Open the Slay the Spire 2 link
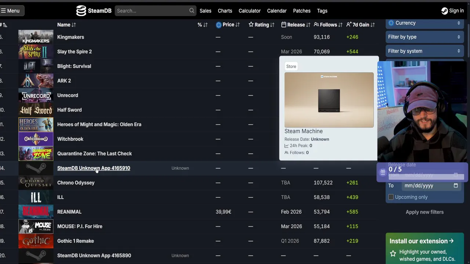 point(75,52)
